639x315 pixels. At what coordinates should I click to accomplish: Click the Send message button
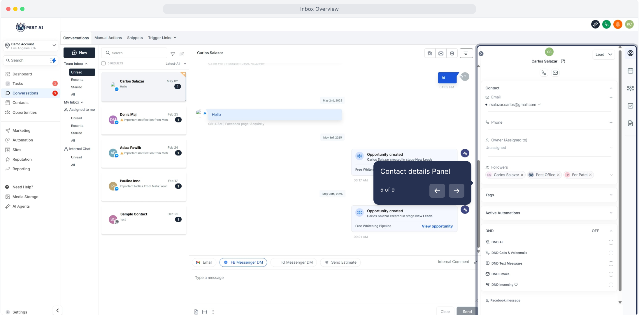(467, 311)
